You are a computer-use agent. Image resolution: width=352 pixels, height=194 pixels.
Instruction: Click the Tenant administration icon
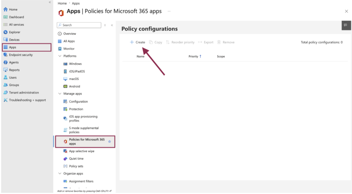pos(5,92)
